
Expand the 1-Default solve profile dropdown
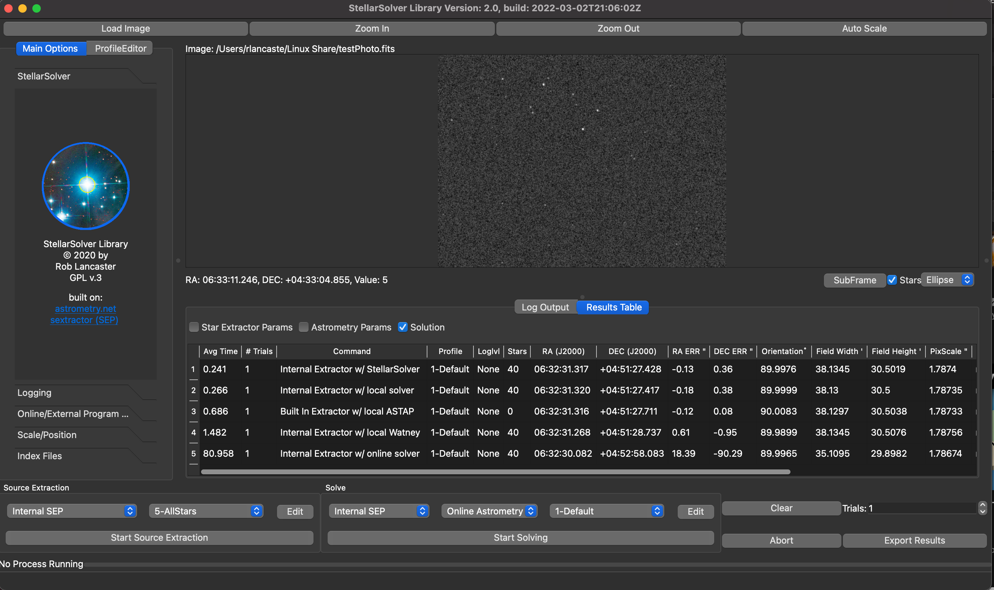[607, 511]
